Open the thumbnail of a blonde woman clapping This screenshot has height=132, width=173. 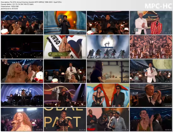click(x=22, y=71)
